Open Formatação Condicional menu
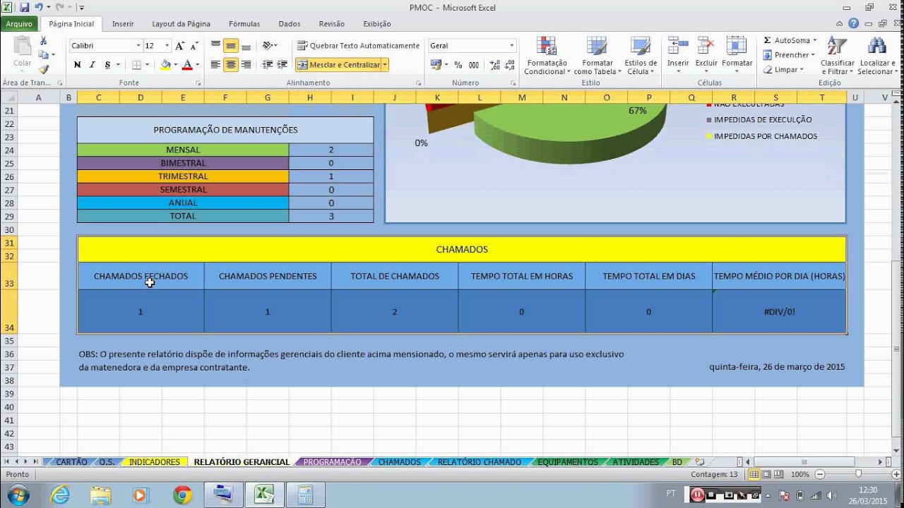 (x=547, y=56)
